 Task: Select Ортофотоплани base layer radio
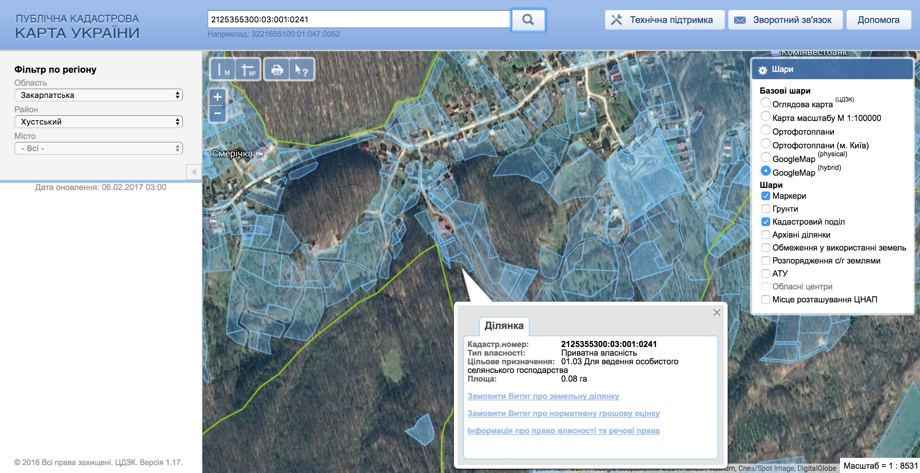765,130
